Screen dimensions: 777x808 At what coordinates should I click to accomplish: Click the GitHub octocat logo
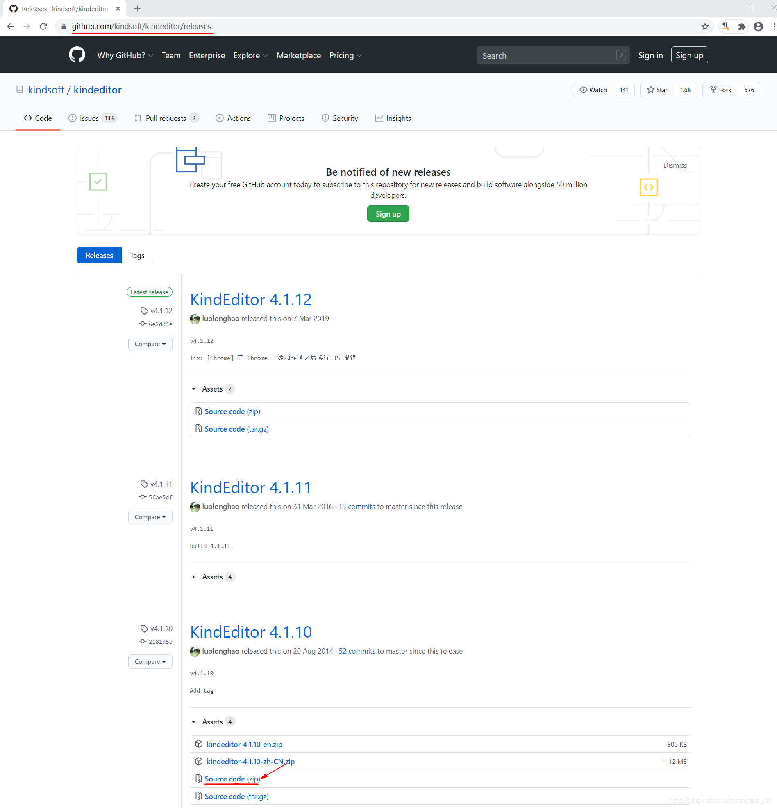(77, 55)
